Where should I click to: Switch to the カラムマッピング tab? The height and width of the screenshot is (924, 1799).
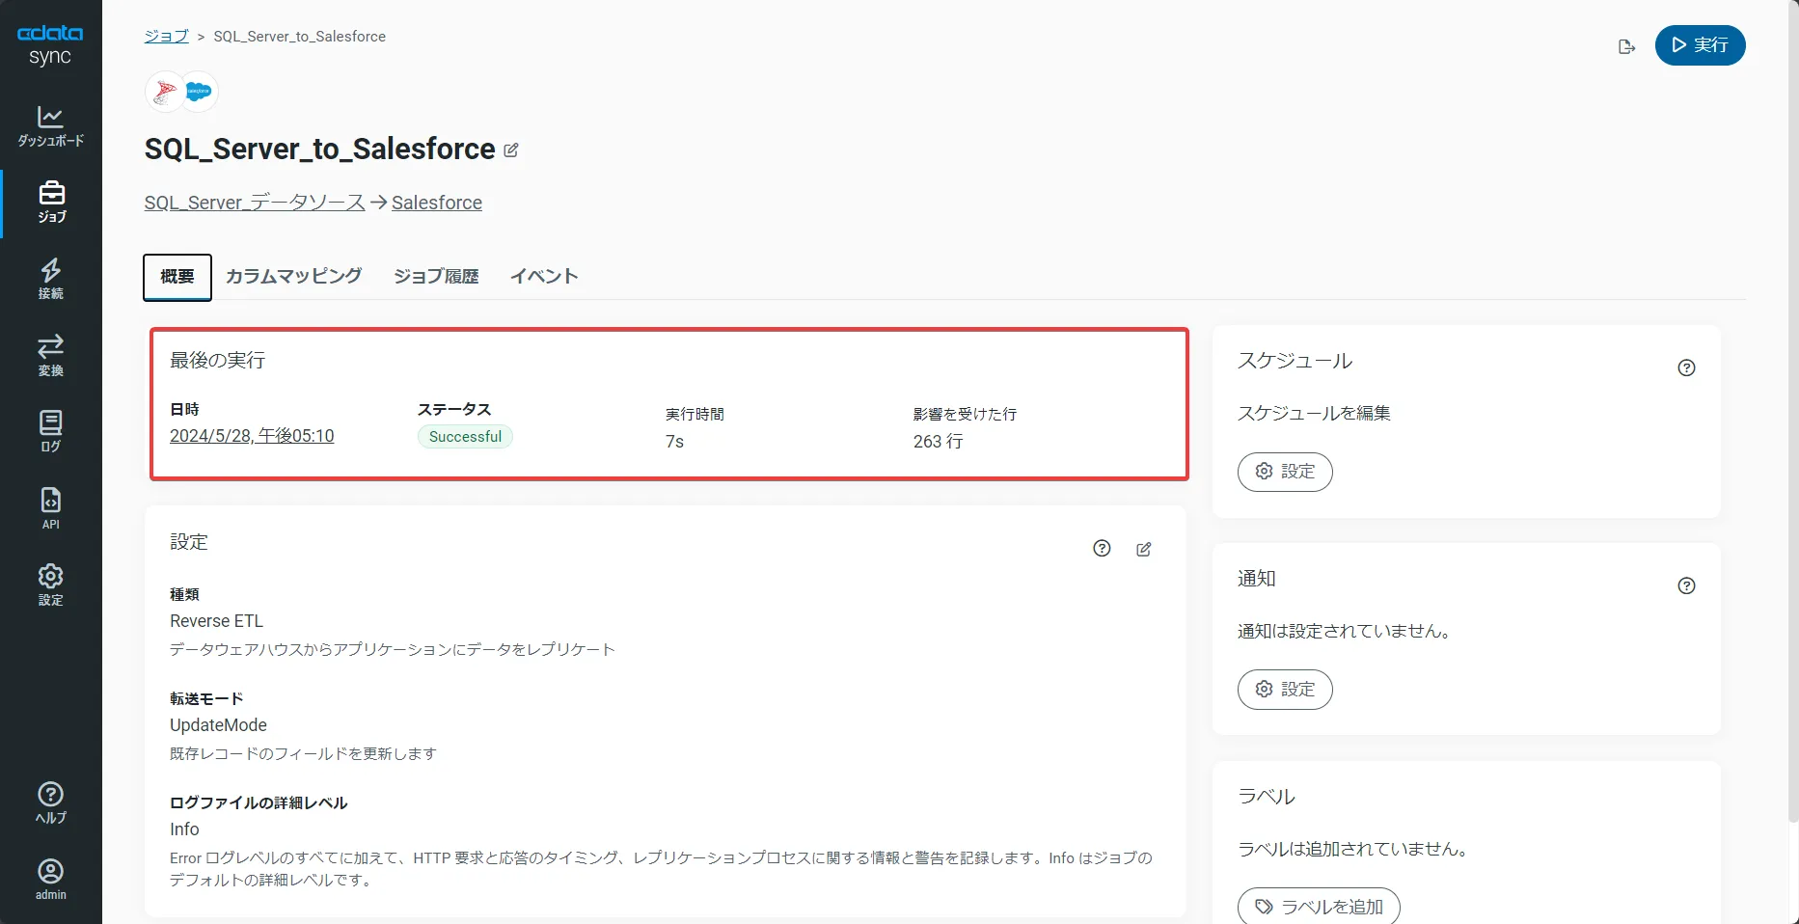[293, 276]
